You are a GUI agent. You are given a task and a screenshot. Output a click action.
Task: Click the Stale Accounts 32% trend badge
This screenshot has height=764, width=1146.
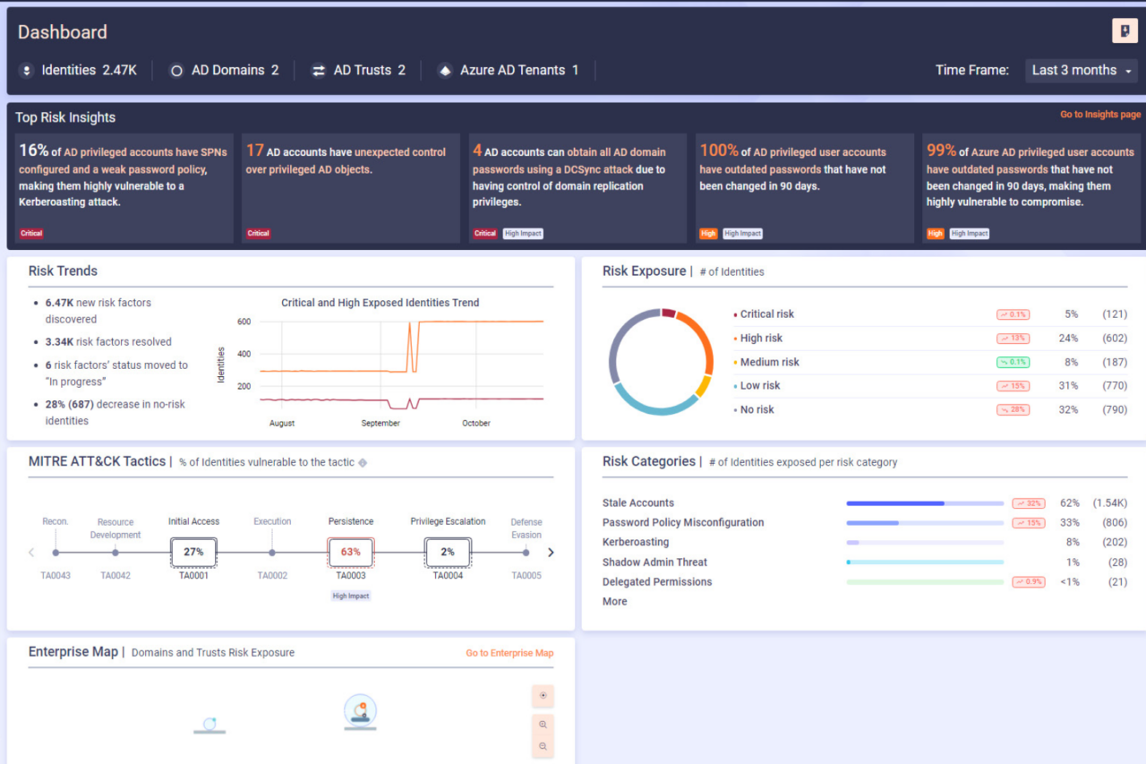point(1029,503)
